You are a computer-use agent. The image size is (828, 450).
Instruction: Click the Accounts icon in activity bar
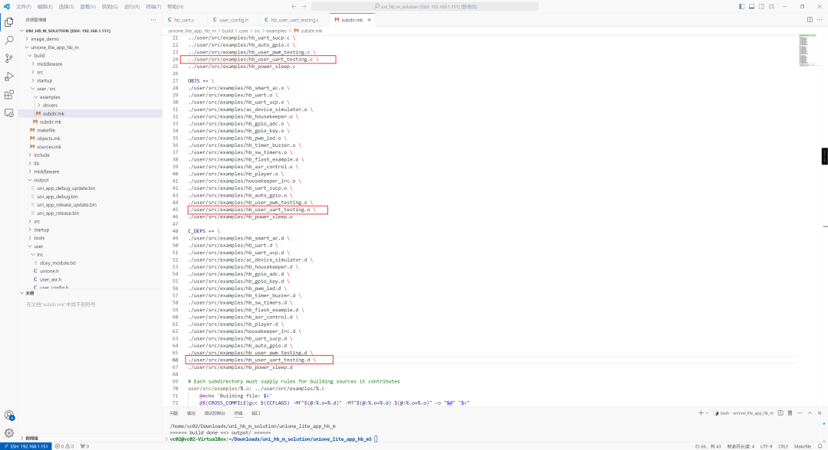click(x=9, y=415)
